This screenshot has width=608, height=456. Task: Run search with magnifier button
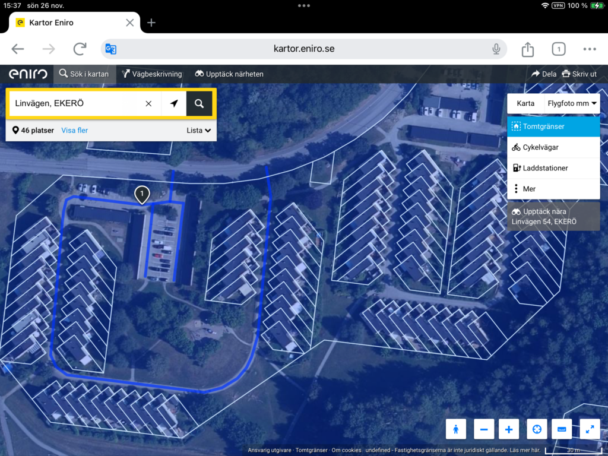tap(199, 103)
